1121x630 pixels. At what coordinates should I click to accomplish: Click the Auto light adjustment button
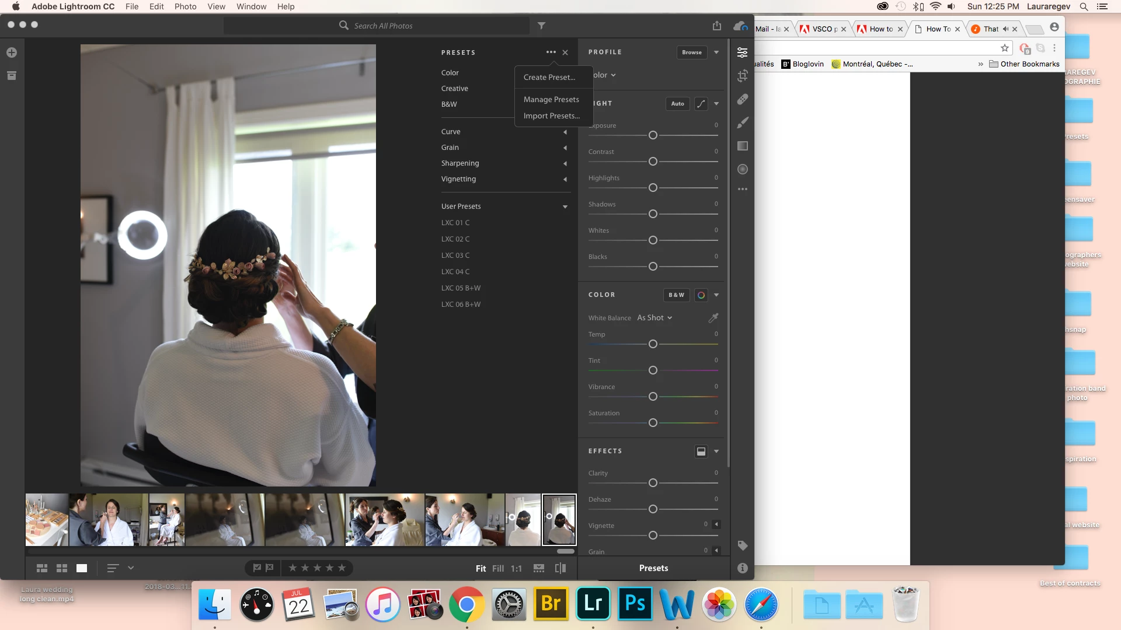coord(677,104)
